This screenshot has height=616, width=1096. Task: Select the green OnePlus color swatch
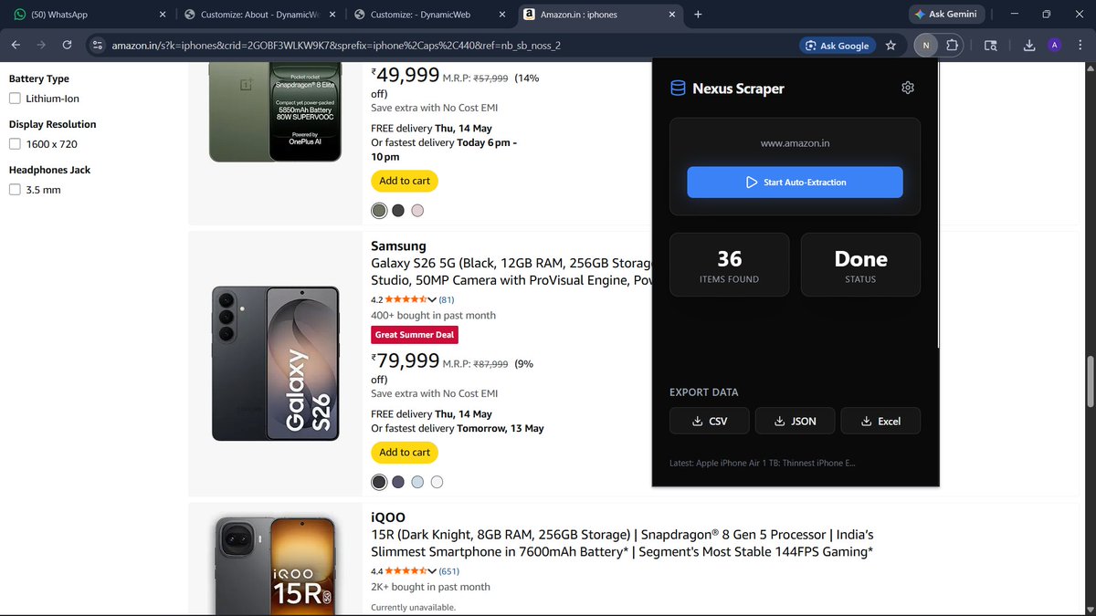click(x=379, y=211)
